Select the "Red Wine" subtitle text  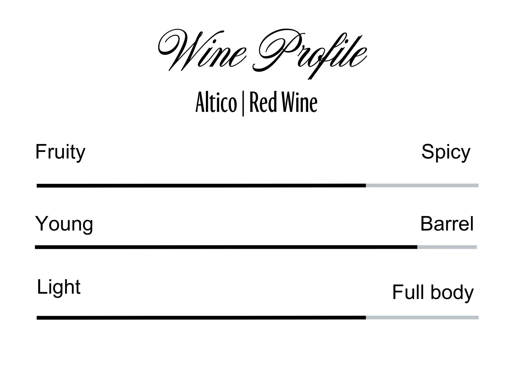point(283,103)
